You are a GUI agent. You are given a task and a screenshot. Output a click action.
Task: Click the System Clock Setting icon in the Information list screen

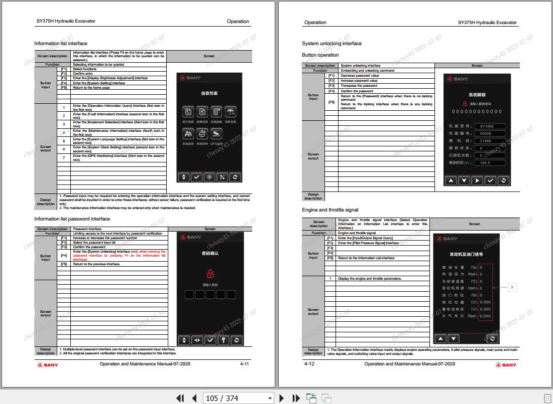pyautogui.click(x=202, y=134)
